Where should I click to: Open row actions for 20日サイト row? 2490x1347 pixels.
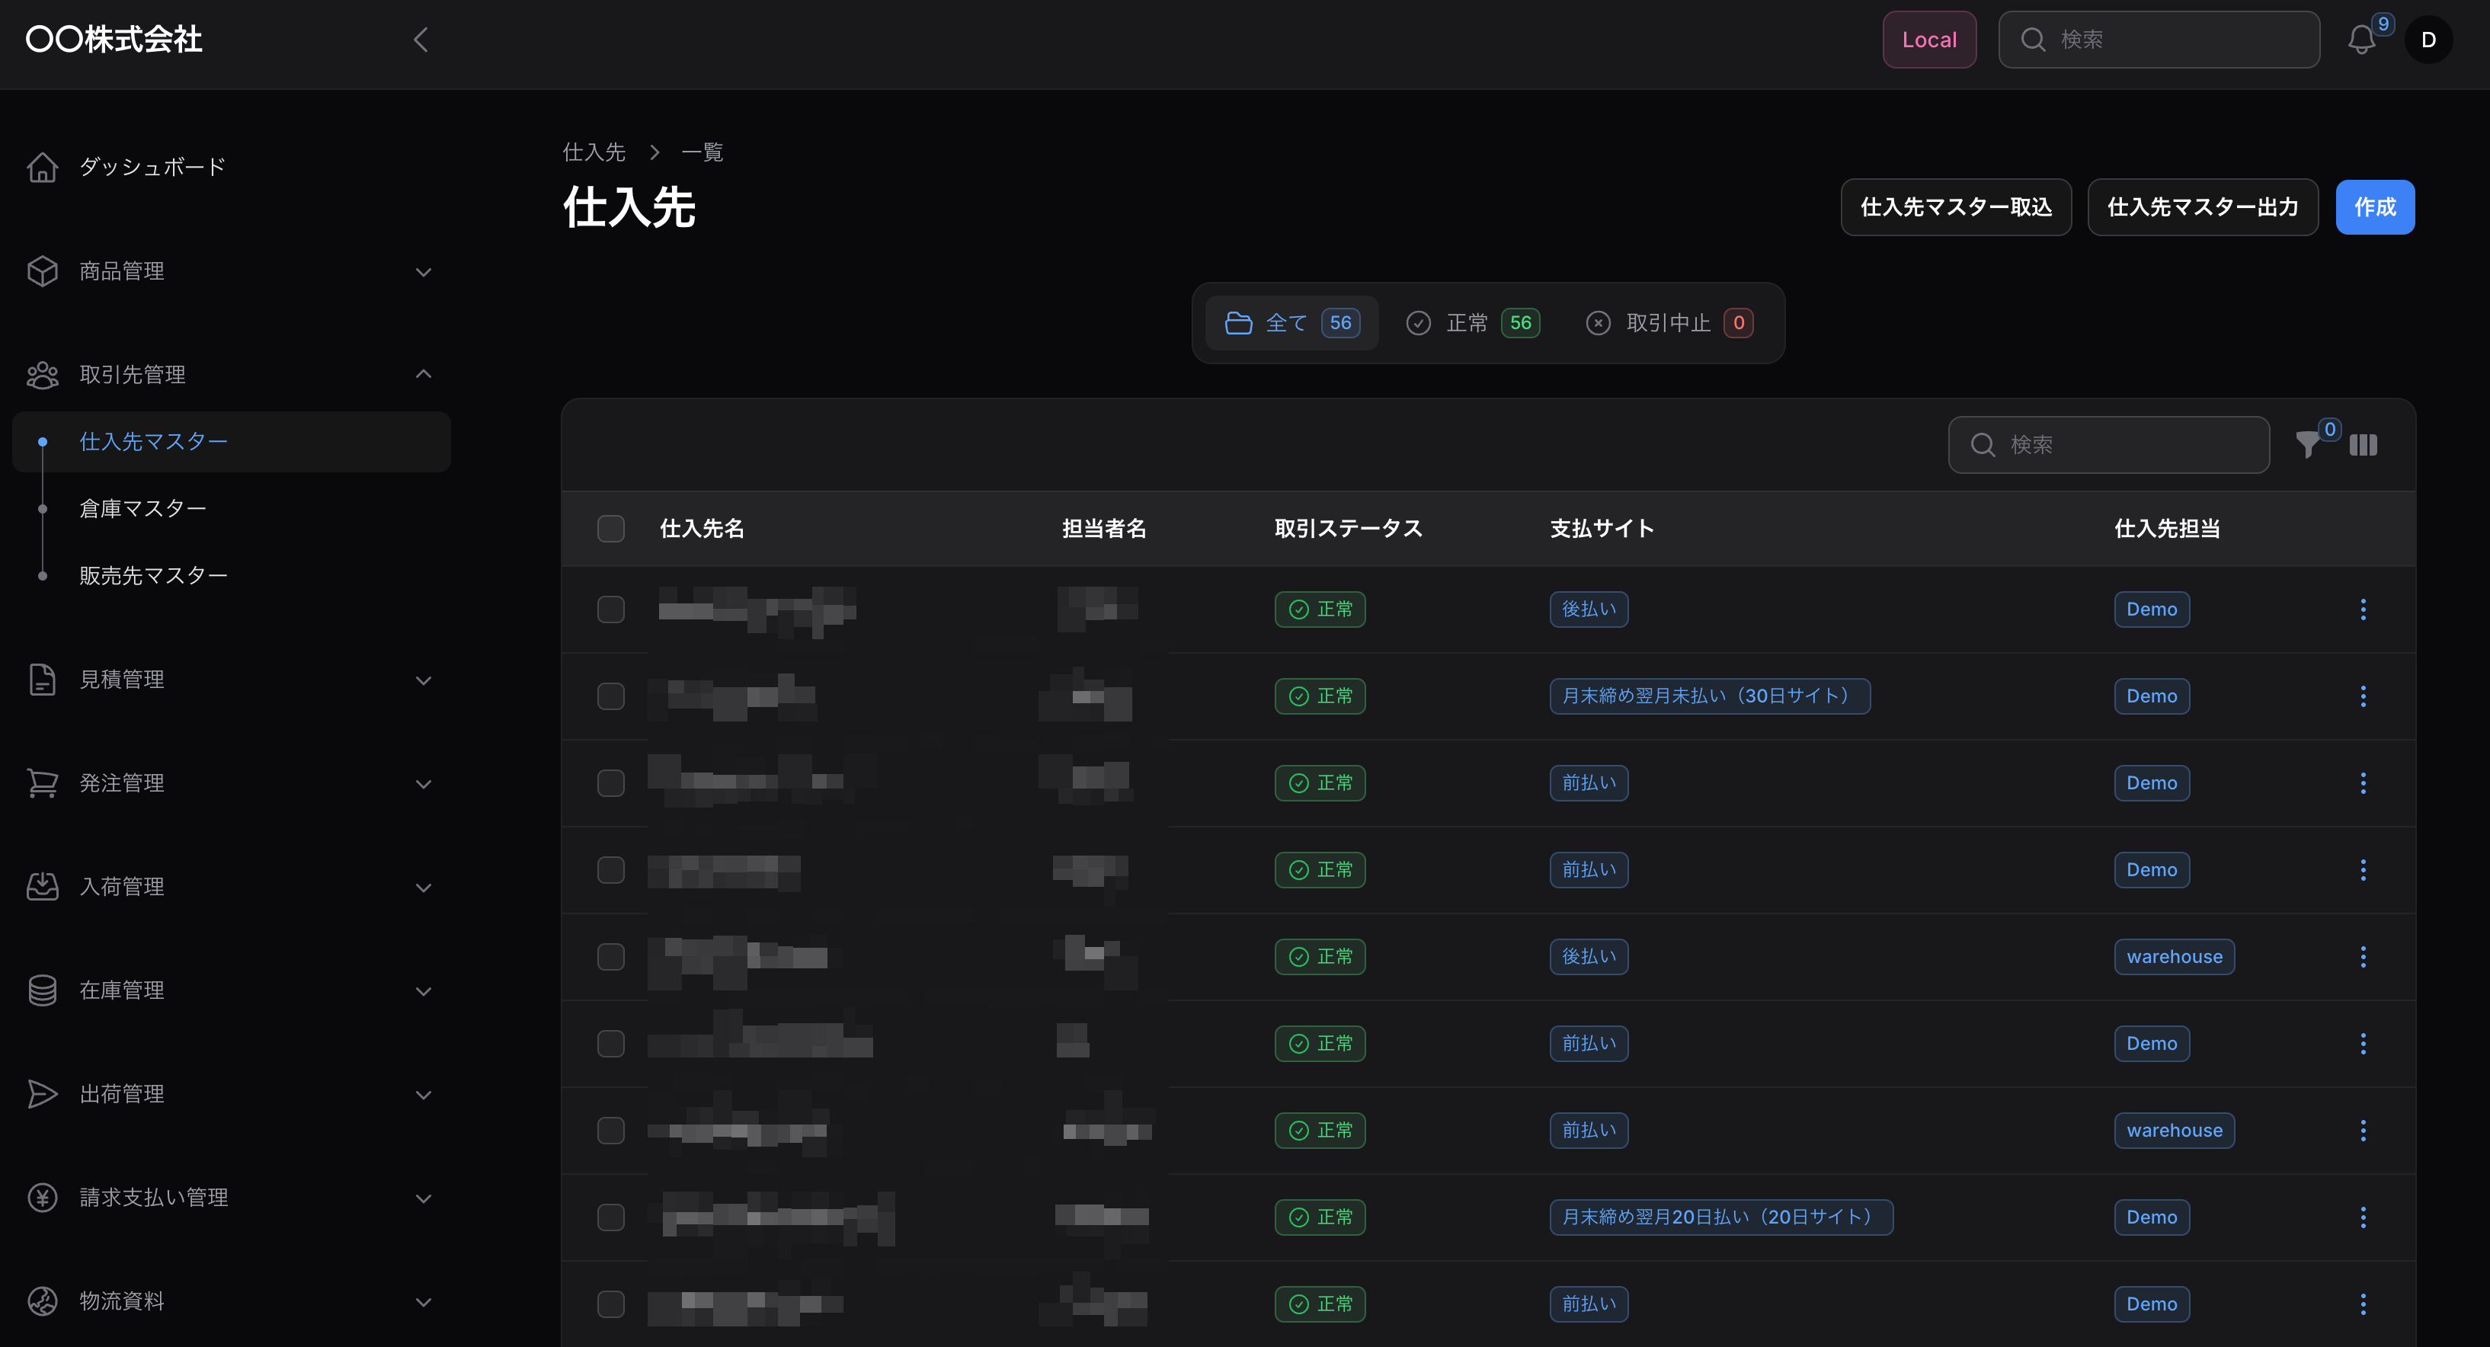pyautogui.click(x=2364, y=1217)
